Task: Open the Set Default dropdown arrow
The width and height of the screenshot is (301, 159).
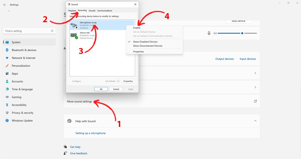Action: 118,81
